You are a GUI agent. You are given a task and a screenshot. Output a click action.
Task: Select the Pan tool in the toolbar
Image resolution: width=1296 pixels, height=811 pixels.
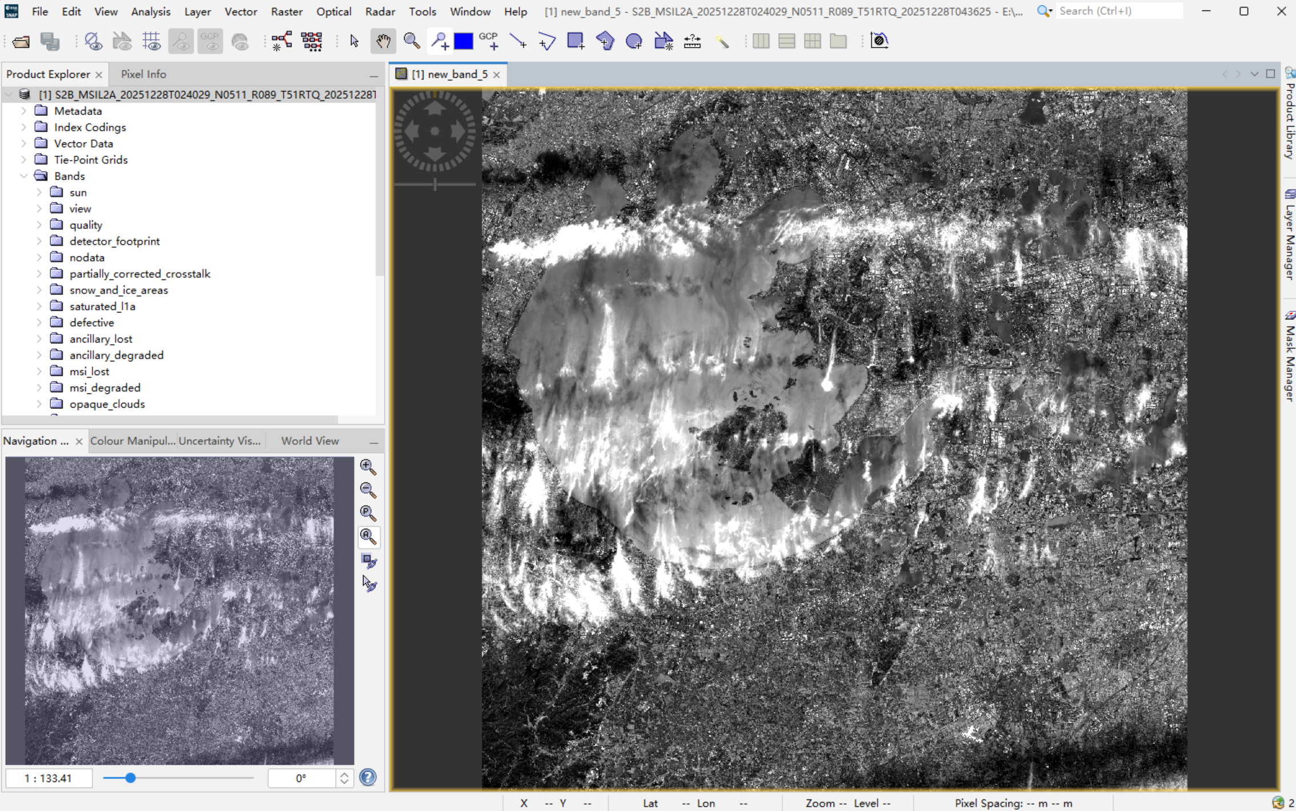click(383, 41)
